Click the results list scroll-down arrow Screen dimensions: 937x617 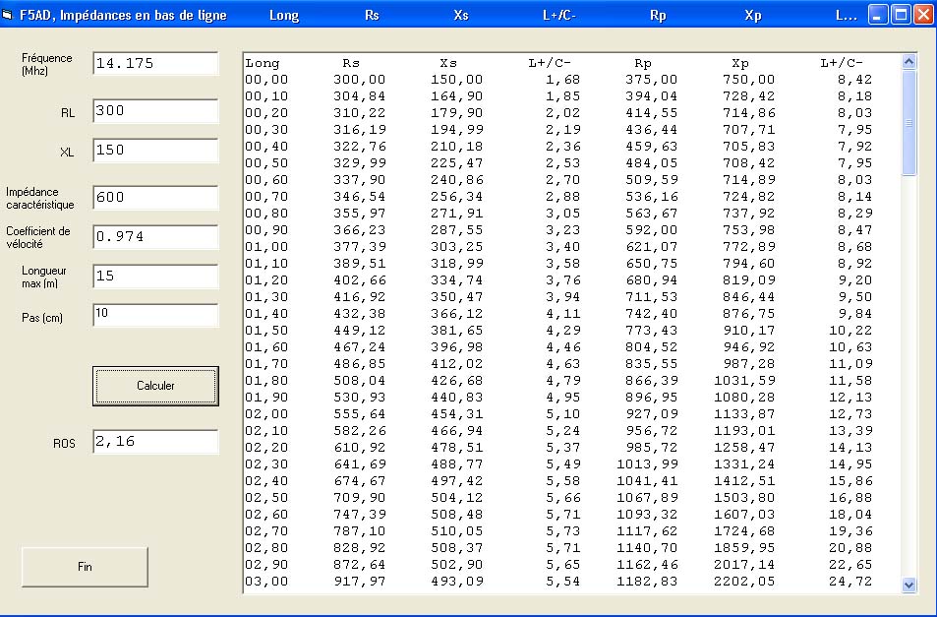tap(908, 585)
